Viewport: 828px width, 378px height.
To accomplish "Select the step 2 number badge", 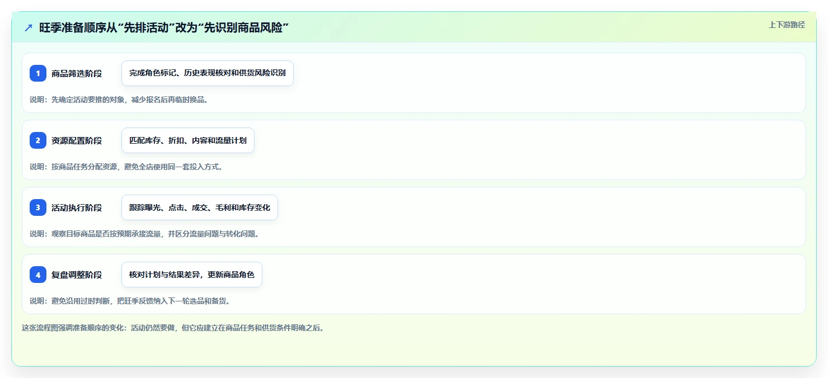I will tap(38, 140).
